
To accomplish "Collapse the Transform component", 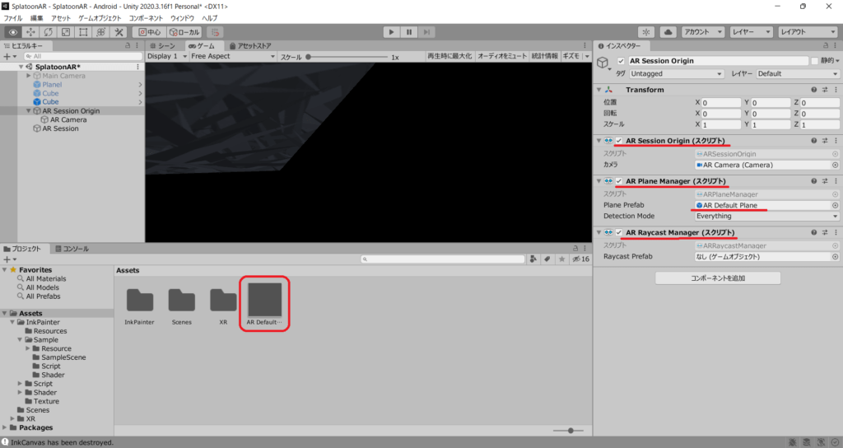I will tap(599, 90).
